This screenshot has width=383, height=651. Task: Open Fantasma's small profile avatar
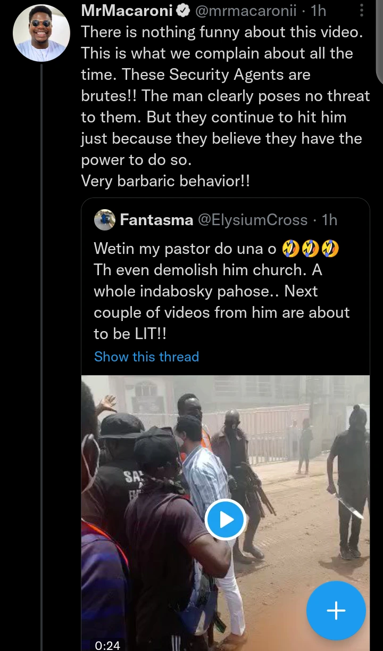coord(105,220)
